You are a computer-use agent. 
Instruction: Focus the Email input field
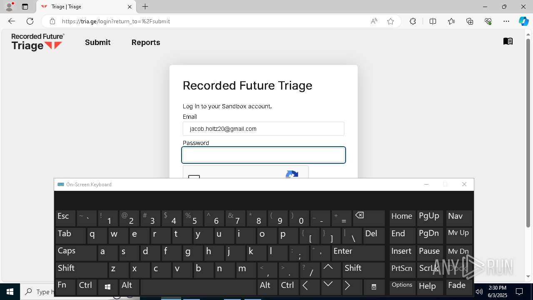pyautogui.click(x=263, y=129)
